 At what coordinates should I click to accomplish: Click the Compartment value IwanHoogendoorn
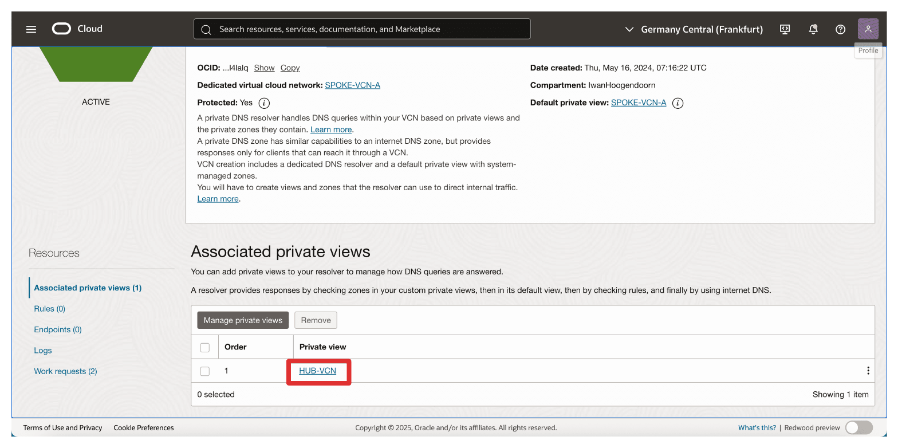click(x=622, y=85)
